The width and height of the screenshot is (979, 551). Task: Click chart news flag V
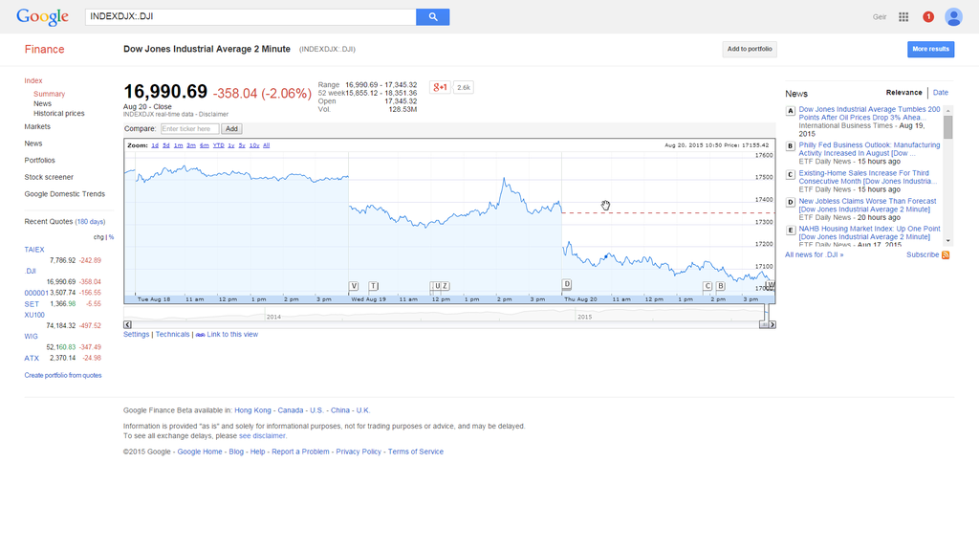(x=354, y=286)
